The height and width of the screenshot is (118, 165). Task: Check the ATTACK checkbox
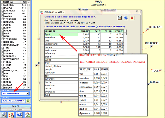[3, 85]
